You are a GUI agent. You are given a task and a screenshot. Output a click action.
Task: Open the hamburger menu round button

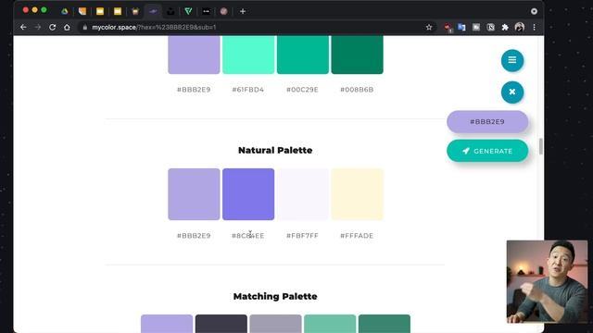[512, 60]
